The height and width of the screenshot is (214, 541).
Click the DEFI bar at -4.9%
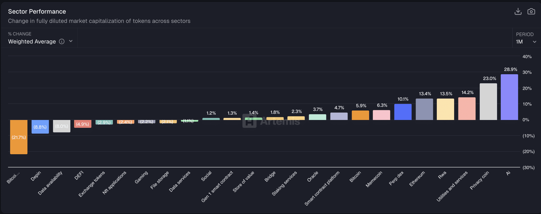click(83, 124)
